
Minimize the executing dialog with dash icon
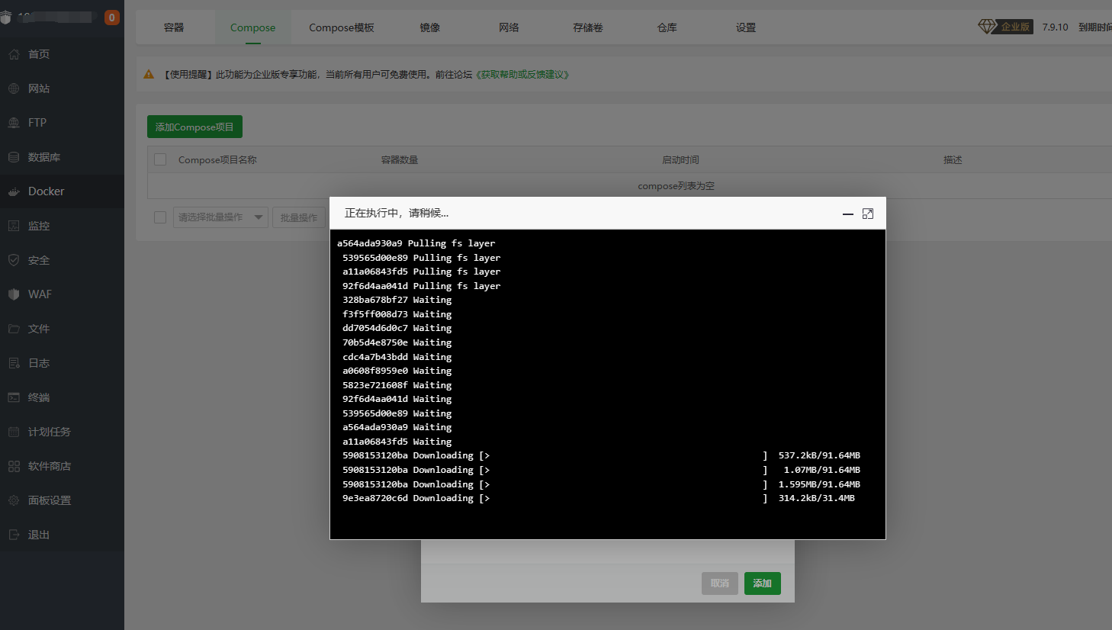pos(847,214)
